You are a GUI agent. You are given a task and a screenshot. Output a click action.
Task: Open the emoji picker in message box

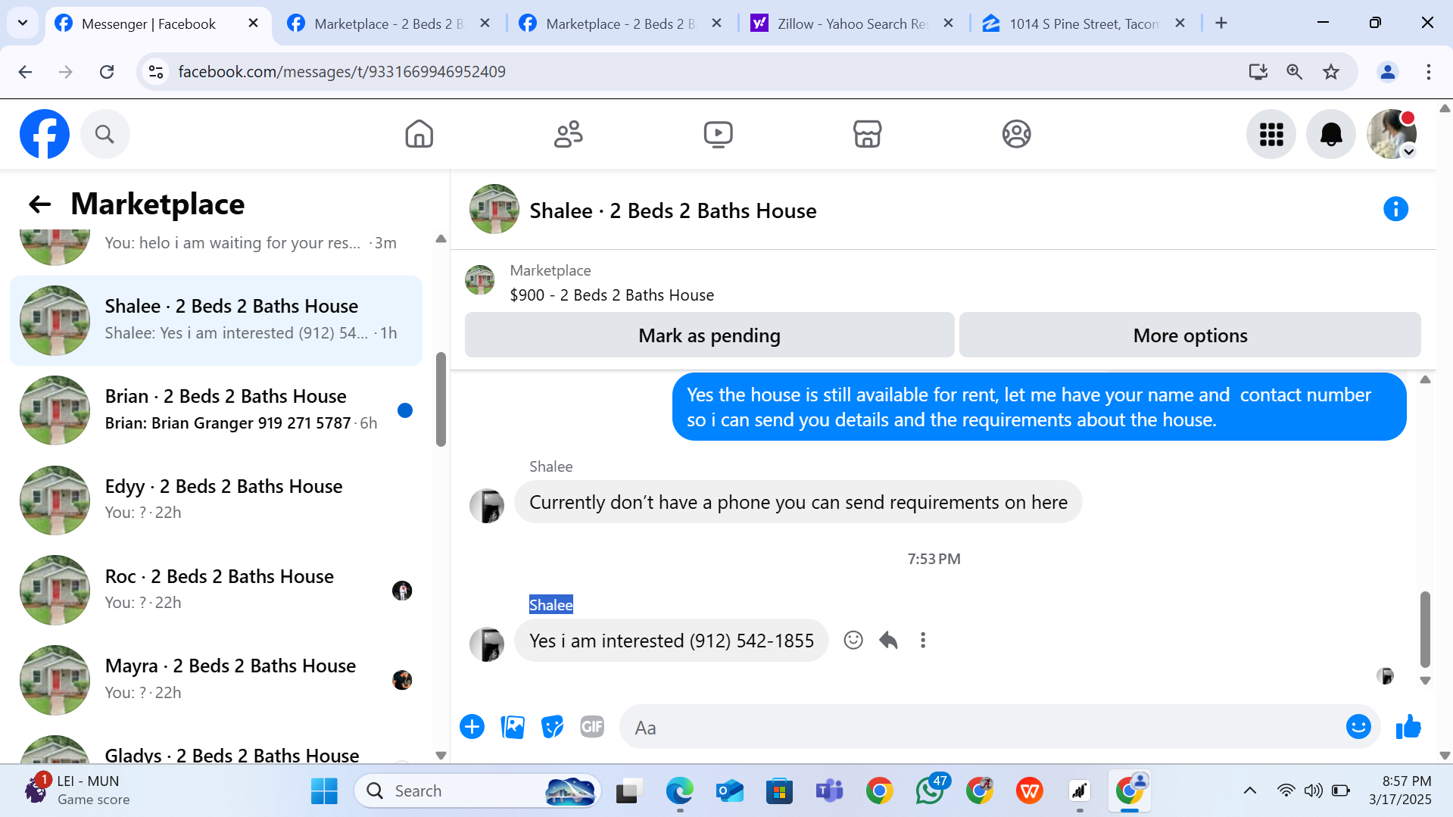click(x=1358, y=727)
